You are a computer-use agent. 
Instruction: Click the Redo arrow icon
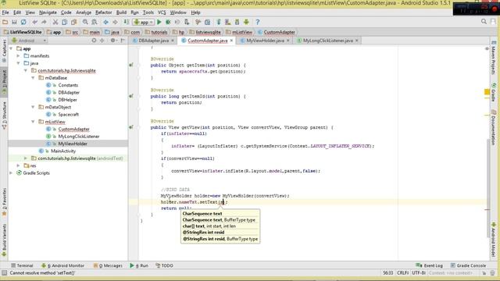pos(44,22)
